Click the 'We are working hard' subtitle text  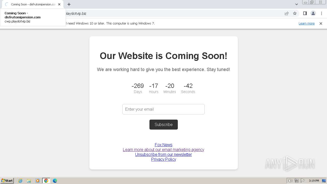163,70
